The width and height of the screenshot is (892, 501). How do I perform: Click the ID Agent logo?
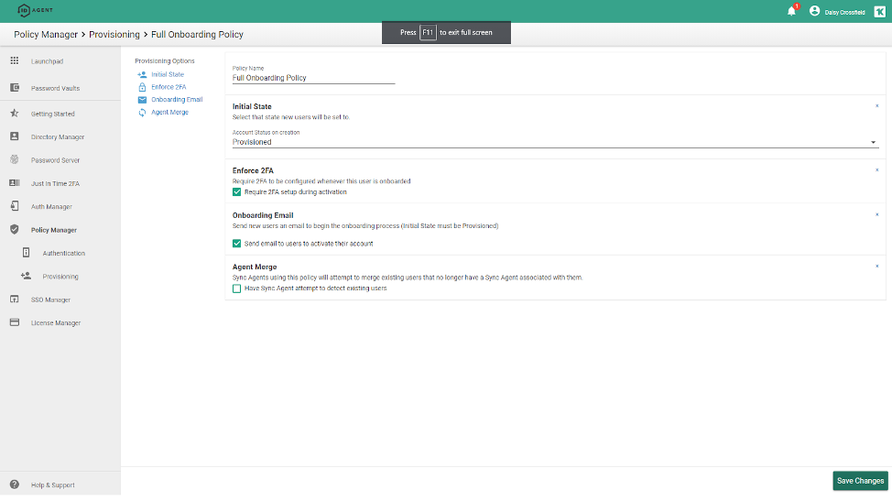[35, 10]
